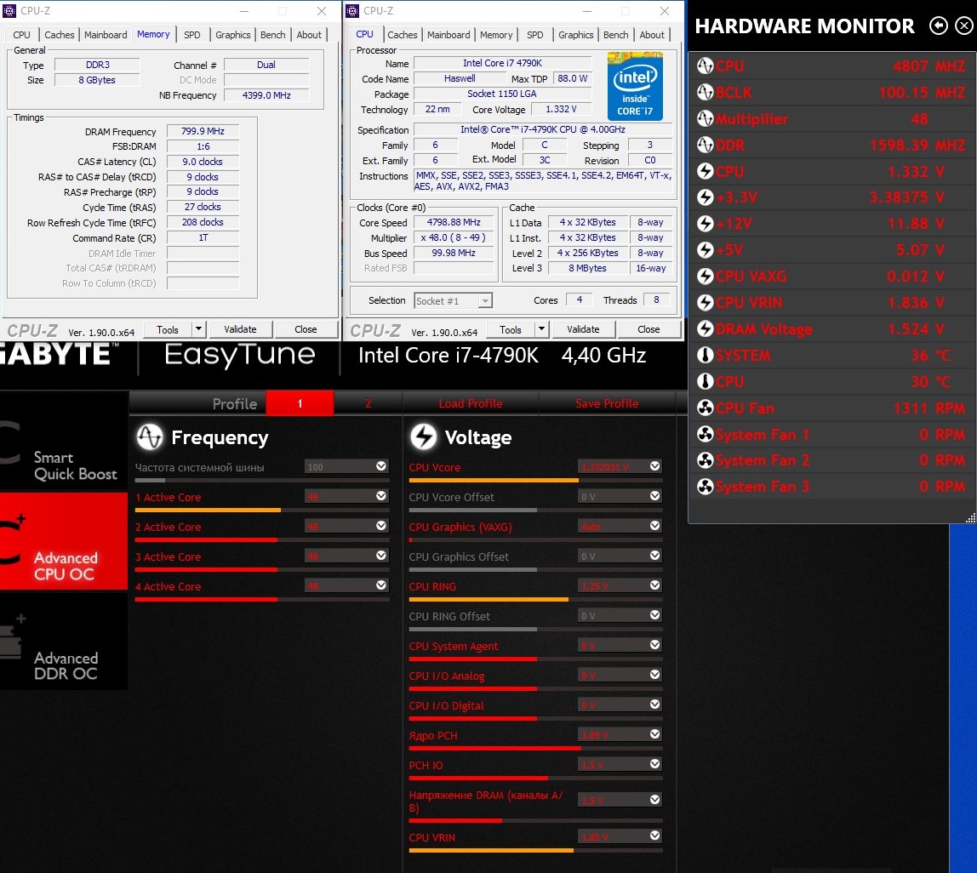
Task: Click the fan icon beside System Fan 3
Action: tap(705, 487)
